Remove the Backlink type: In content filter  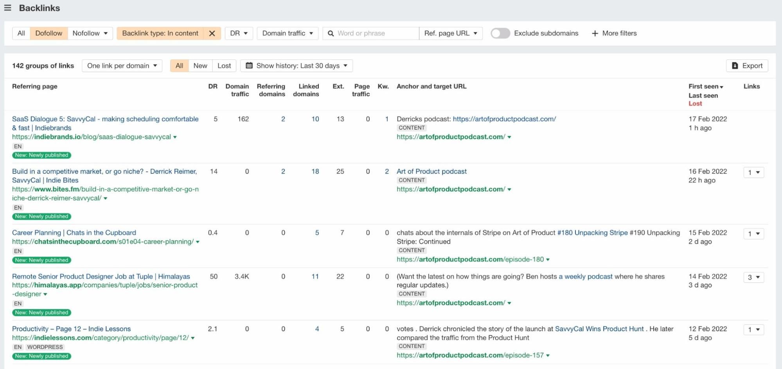point(212,34)
